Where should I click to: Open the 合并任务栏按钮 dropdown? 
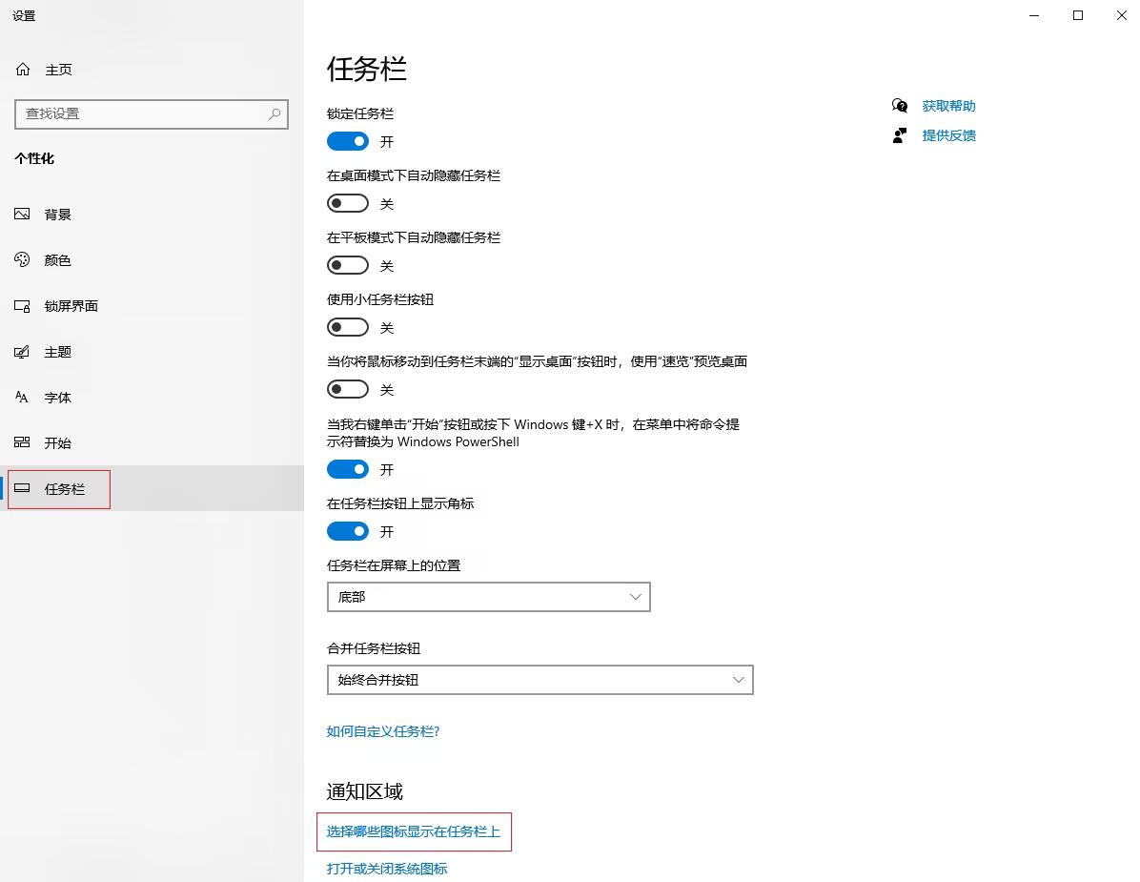point(539,680)
